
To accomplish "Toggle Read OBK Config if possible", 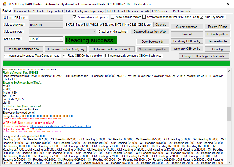I will [64, 56].
